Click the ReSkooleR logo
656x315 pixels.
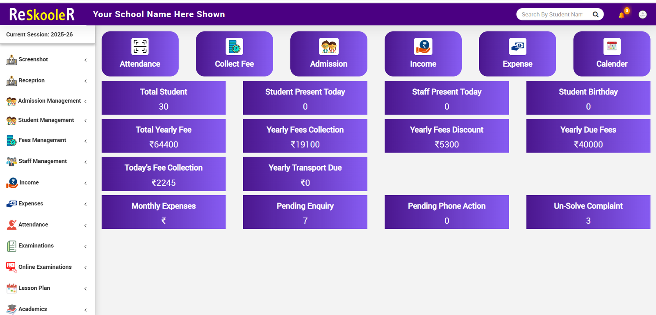pos(42,15)
